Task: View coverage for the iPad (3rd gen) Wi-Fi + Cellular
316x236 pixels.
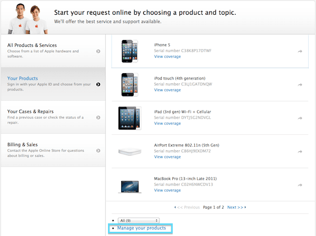Action: [167, 124]
